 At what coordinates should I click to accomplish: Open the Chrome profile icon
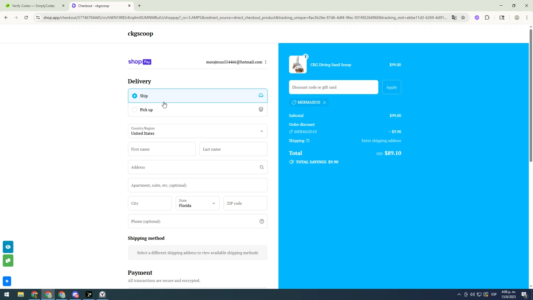click(517, 18)
